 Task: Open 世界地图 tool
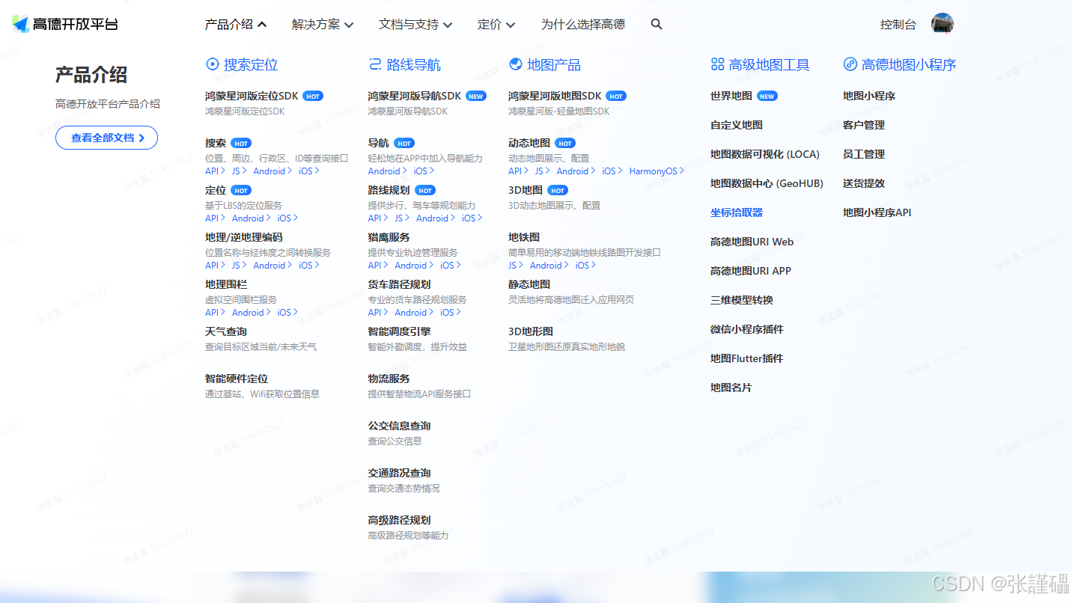click(x=731, y=96)
